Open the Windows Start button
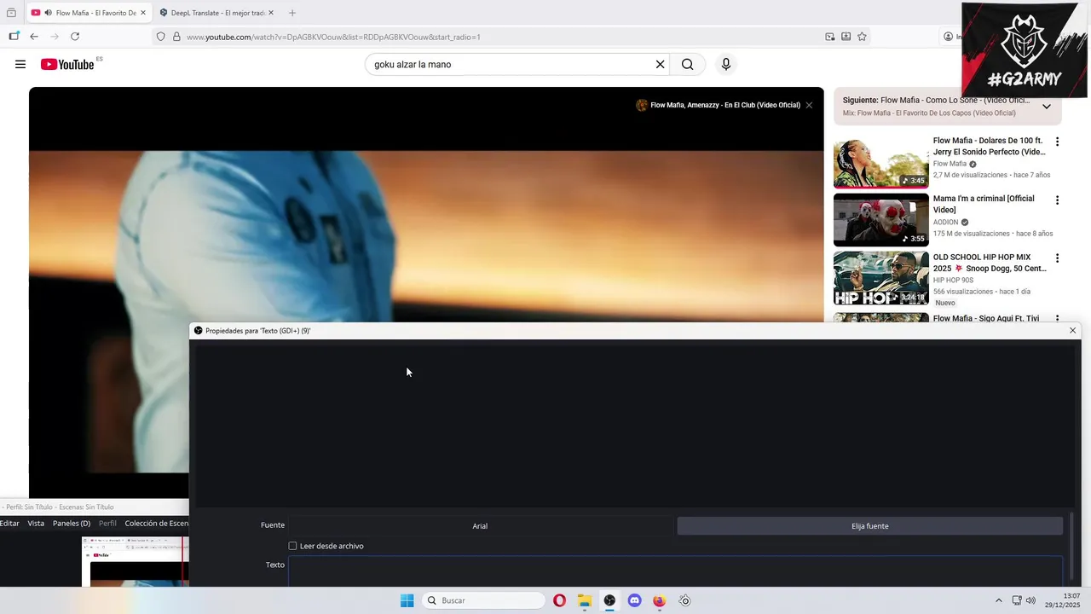The image size is (1091, 614). [x=407, y=600]
